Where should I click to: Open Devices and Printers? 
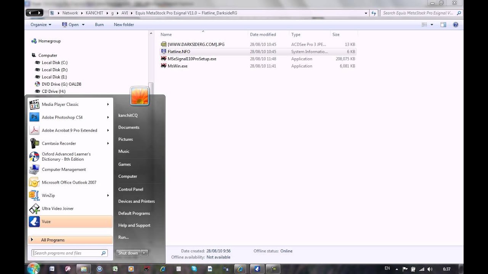[136, 201]
